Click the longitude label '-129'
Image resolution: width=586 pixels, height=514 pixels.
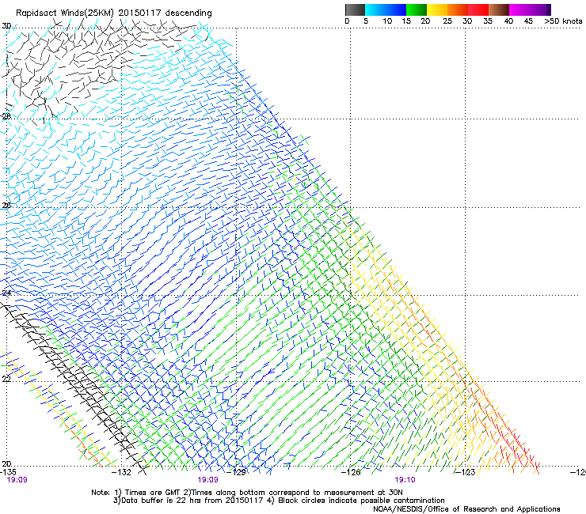click(x=236, y=472)
